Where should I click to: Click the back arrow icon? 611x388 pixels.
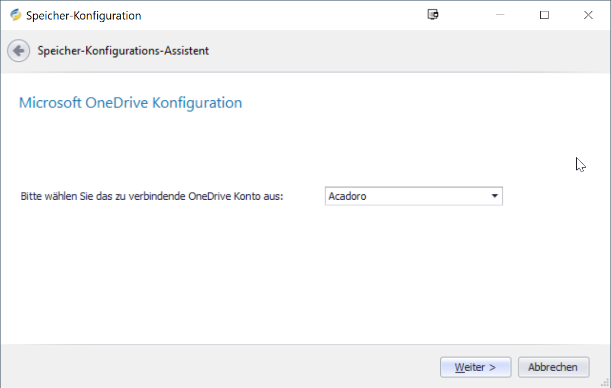click(x=18, y=51)
